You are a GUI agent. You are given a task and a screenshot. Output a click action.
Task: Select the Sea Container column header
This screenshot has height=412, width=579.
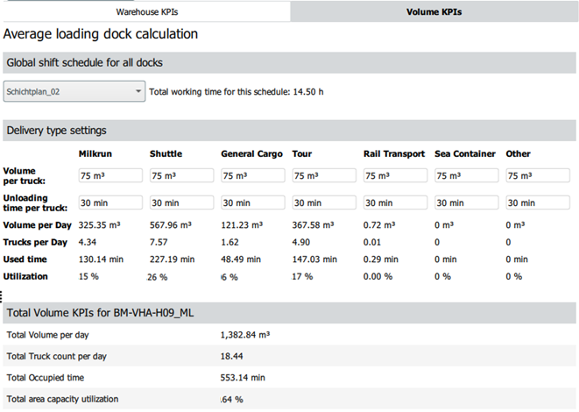465,153
